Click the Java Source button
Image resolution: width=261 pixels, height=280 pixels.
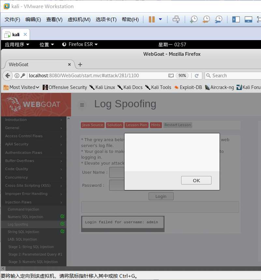tap(93, 125)
